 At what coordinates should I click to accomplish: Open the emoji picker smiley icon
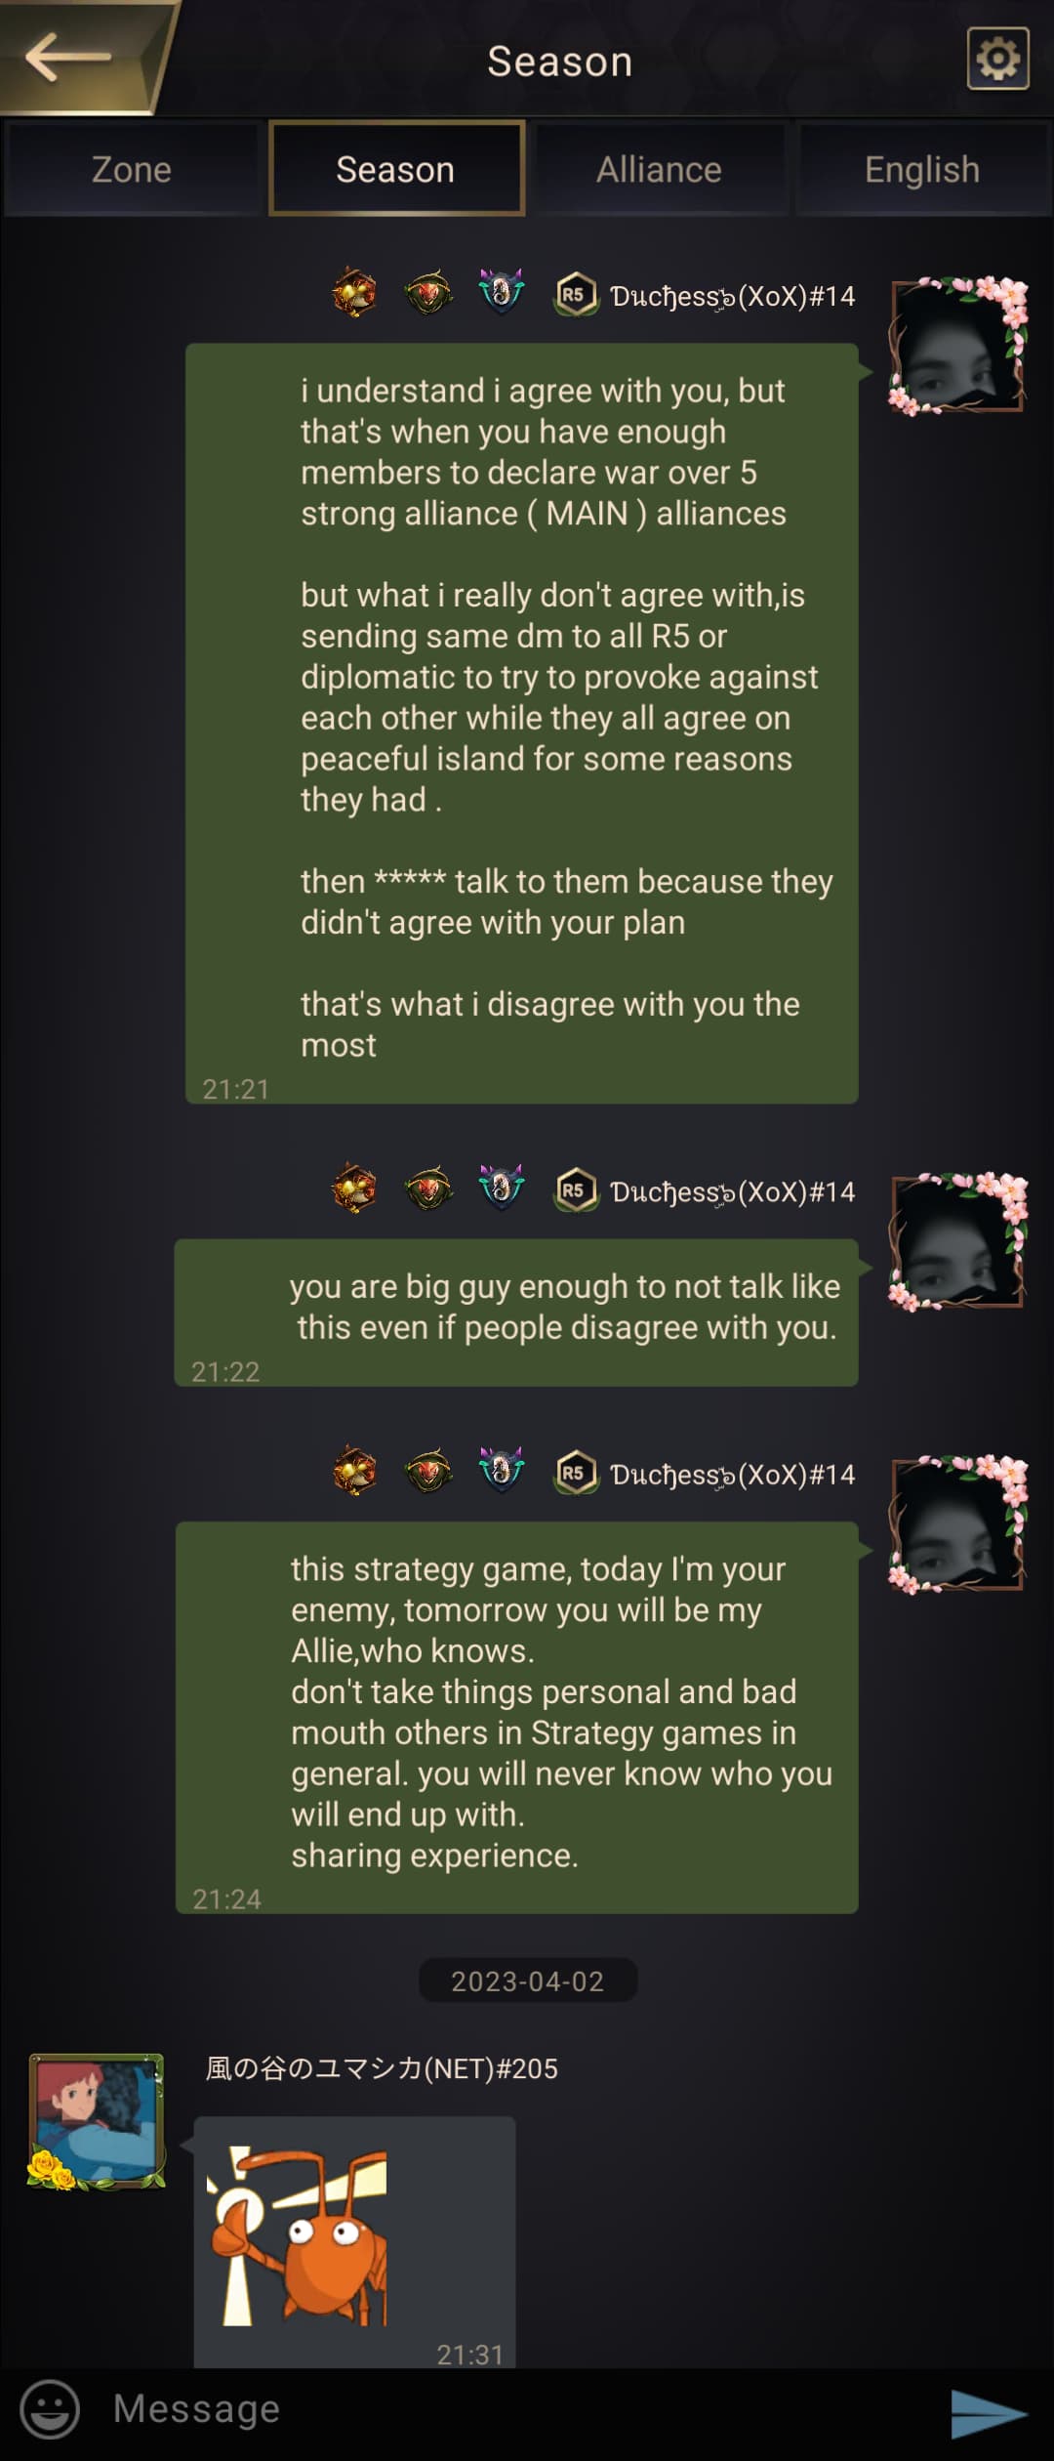click(50, 2408)
